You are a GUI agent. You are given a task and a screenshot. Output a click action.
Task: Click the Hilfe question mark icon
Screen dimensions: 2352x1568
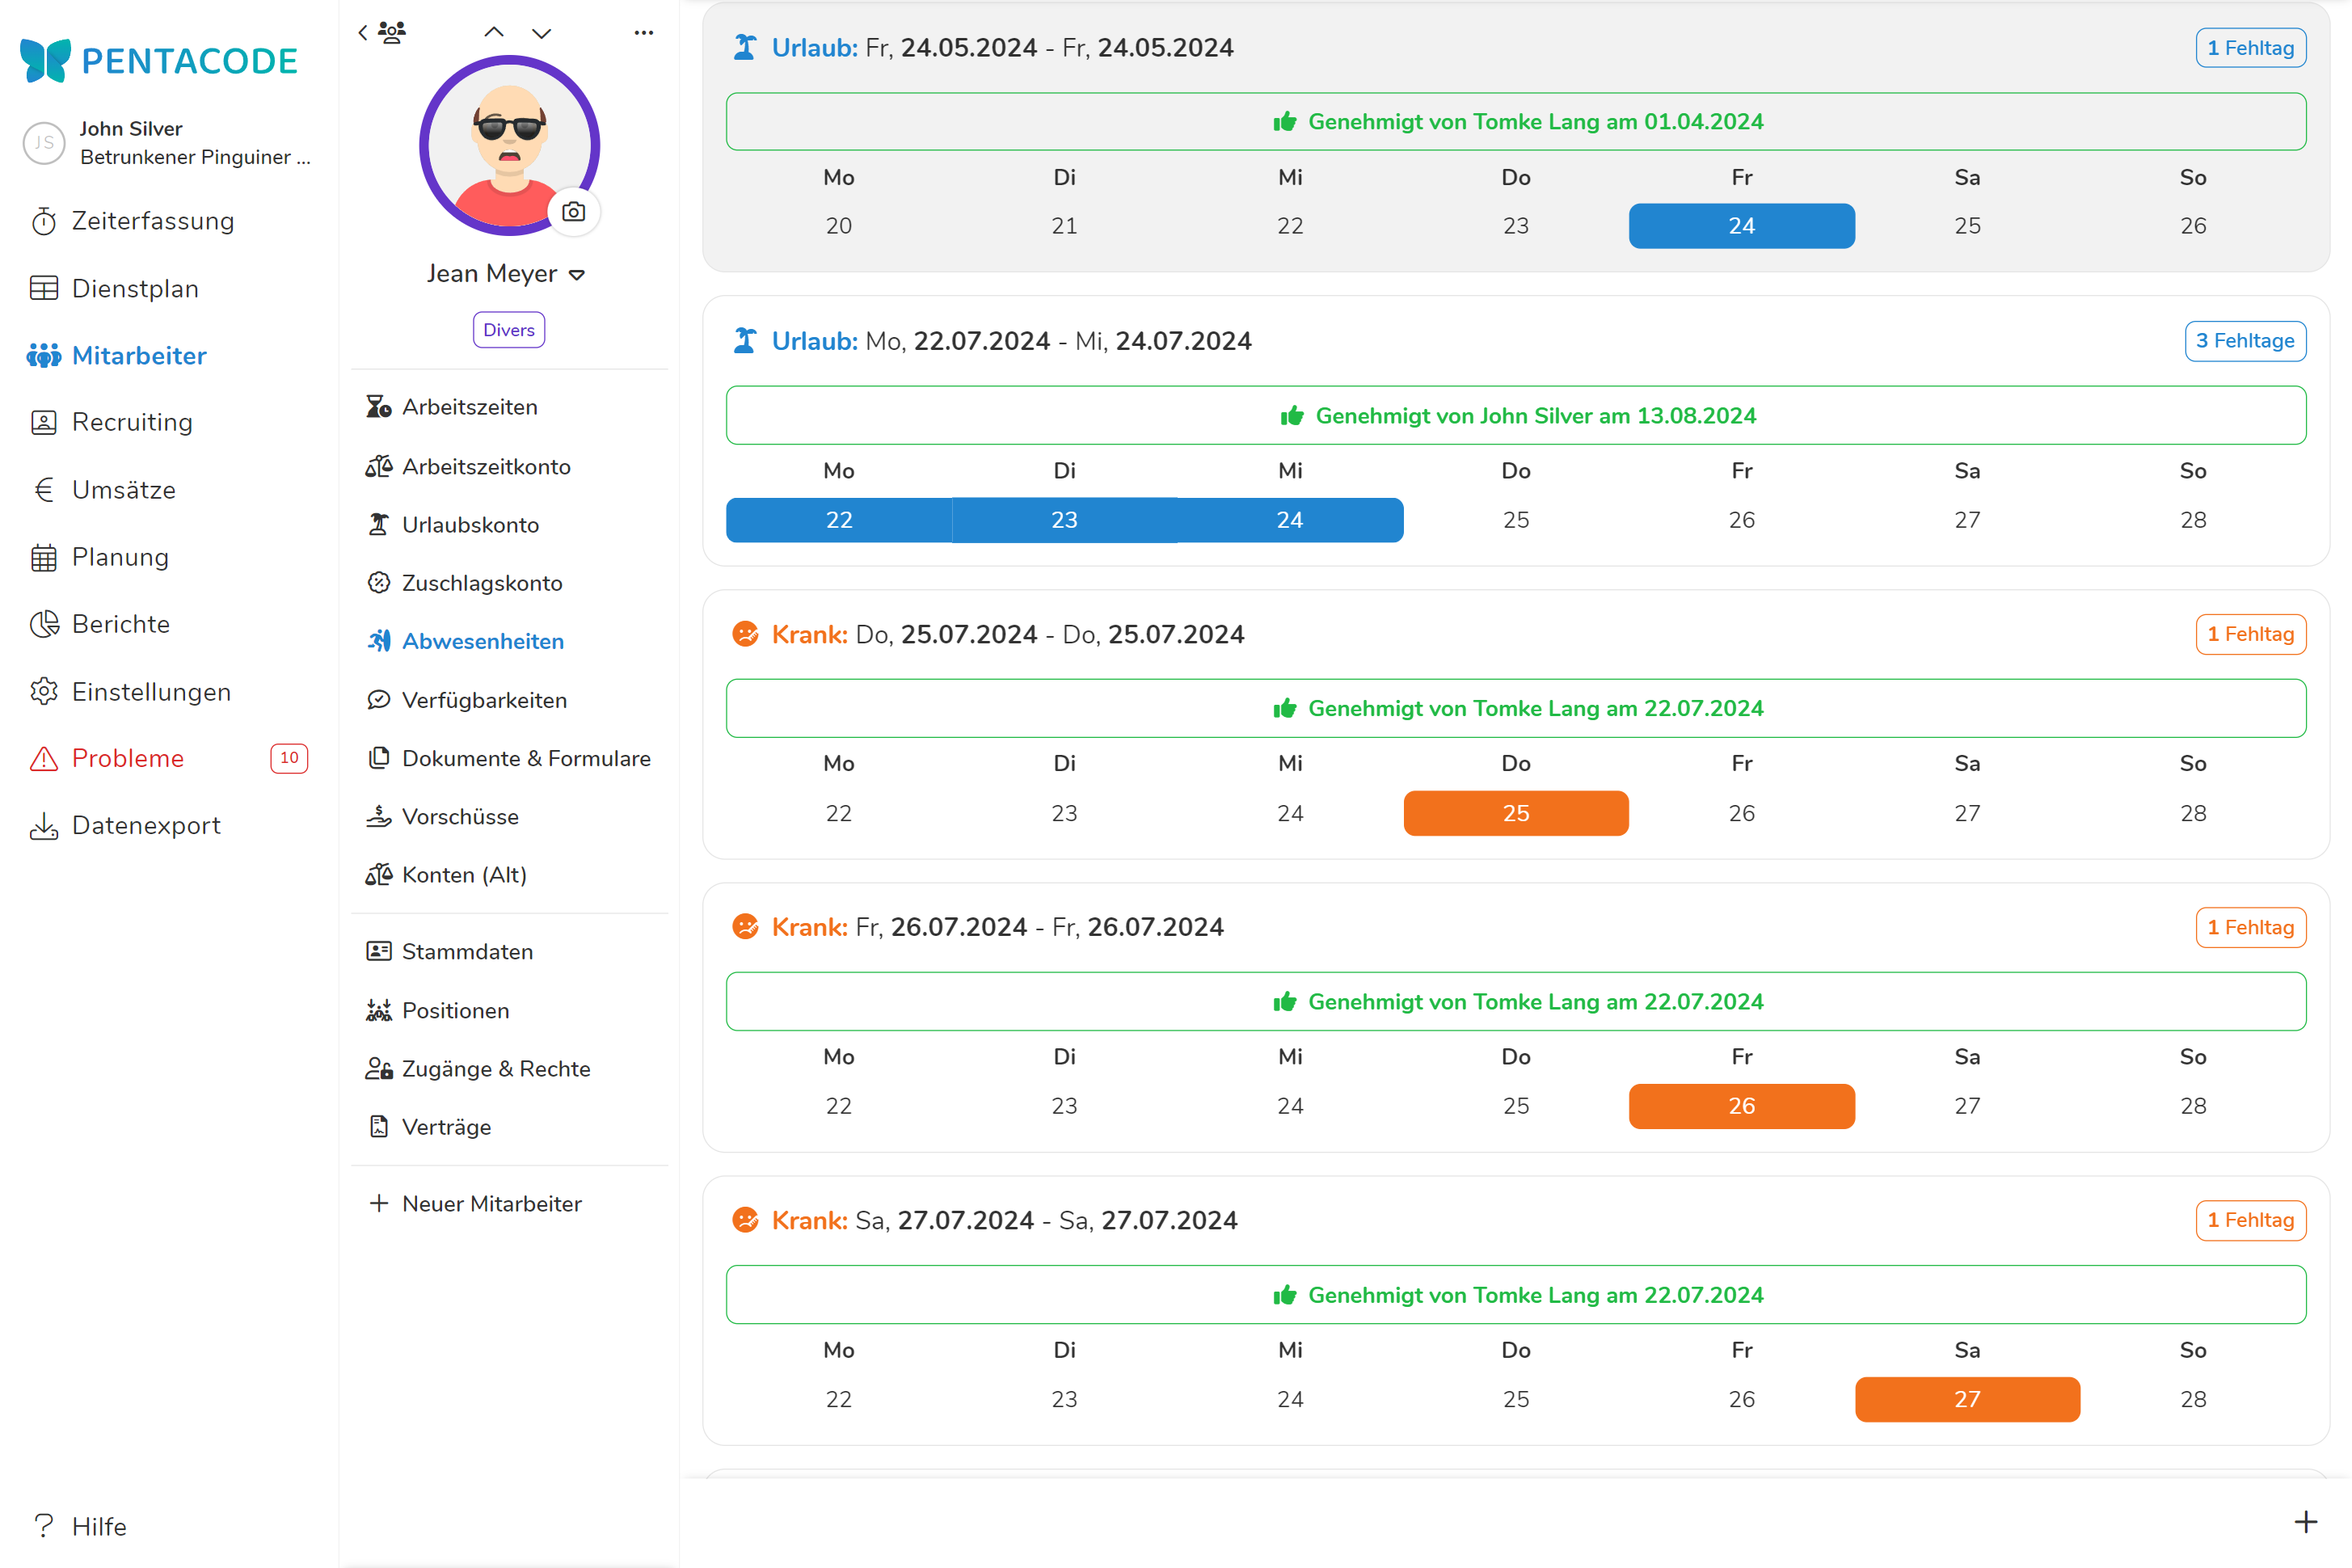tap(44, 1526)
